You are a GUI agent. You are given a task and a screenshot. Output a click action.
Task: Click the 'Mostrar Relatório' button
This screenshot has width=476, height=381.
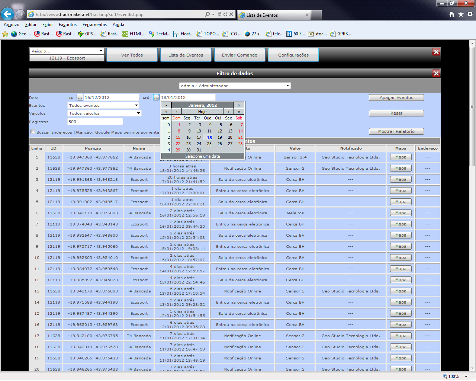pyautogui.click(x=396, y=131)
